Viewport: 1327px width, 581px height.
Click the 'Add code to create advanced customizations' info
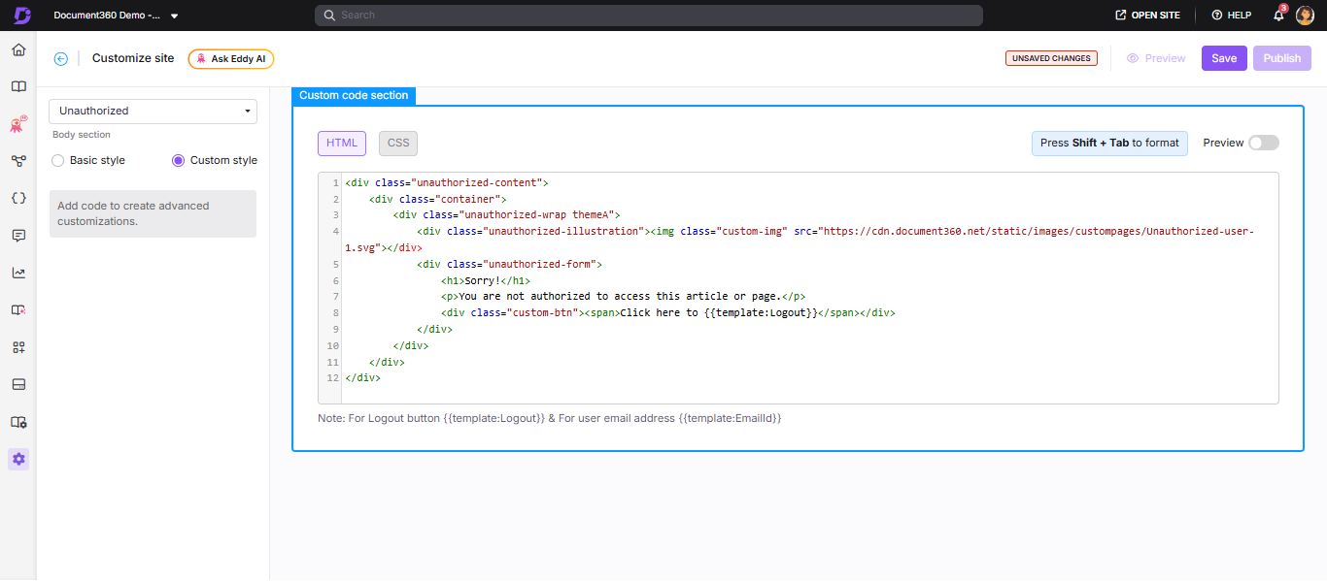(x=153, y=213)
